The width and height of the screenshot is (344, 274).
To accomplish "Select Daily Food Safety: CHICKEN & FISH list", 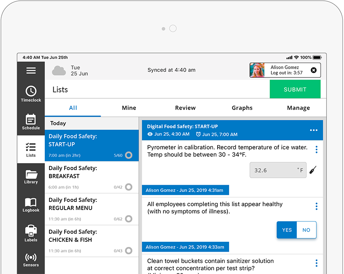I will [x=92, y=241].
